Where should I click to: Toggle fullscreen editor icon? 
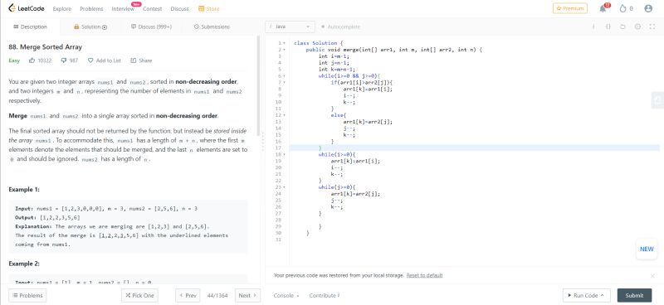[652, 27]
